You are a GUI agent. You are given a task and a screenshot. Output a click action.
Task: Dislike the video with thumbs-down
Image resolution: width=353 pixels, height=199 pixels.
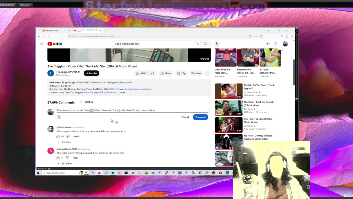point(152,73)
